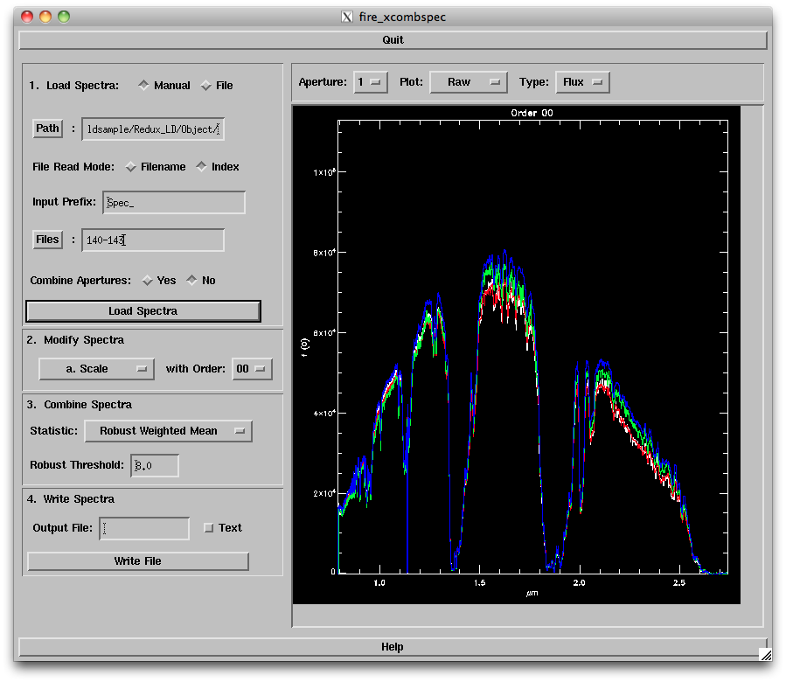Screen dimensions: 786x682
Task: Click the '3. Combine Spectra' heading
Action: point(80,405)
